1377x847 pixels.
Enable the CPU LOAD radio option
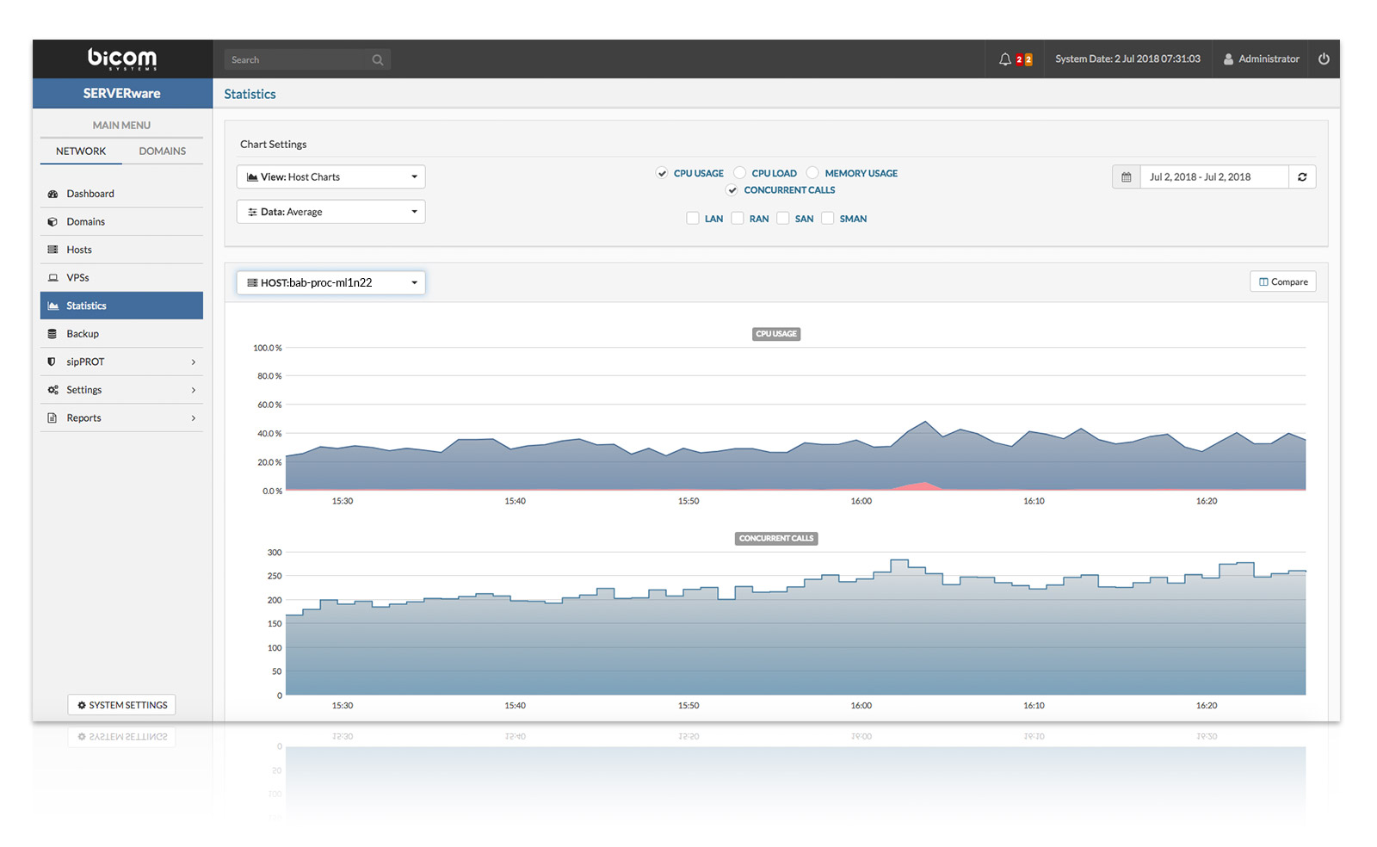coord(738,172)
